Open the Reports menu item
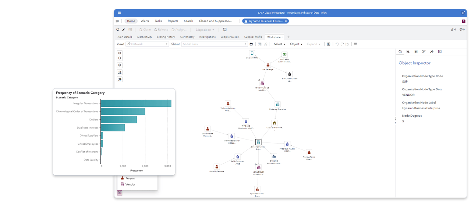Screen dimensions: 471x206 tap(173, 21)
